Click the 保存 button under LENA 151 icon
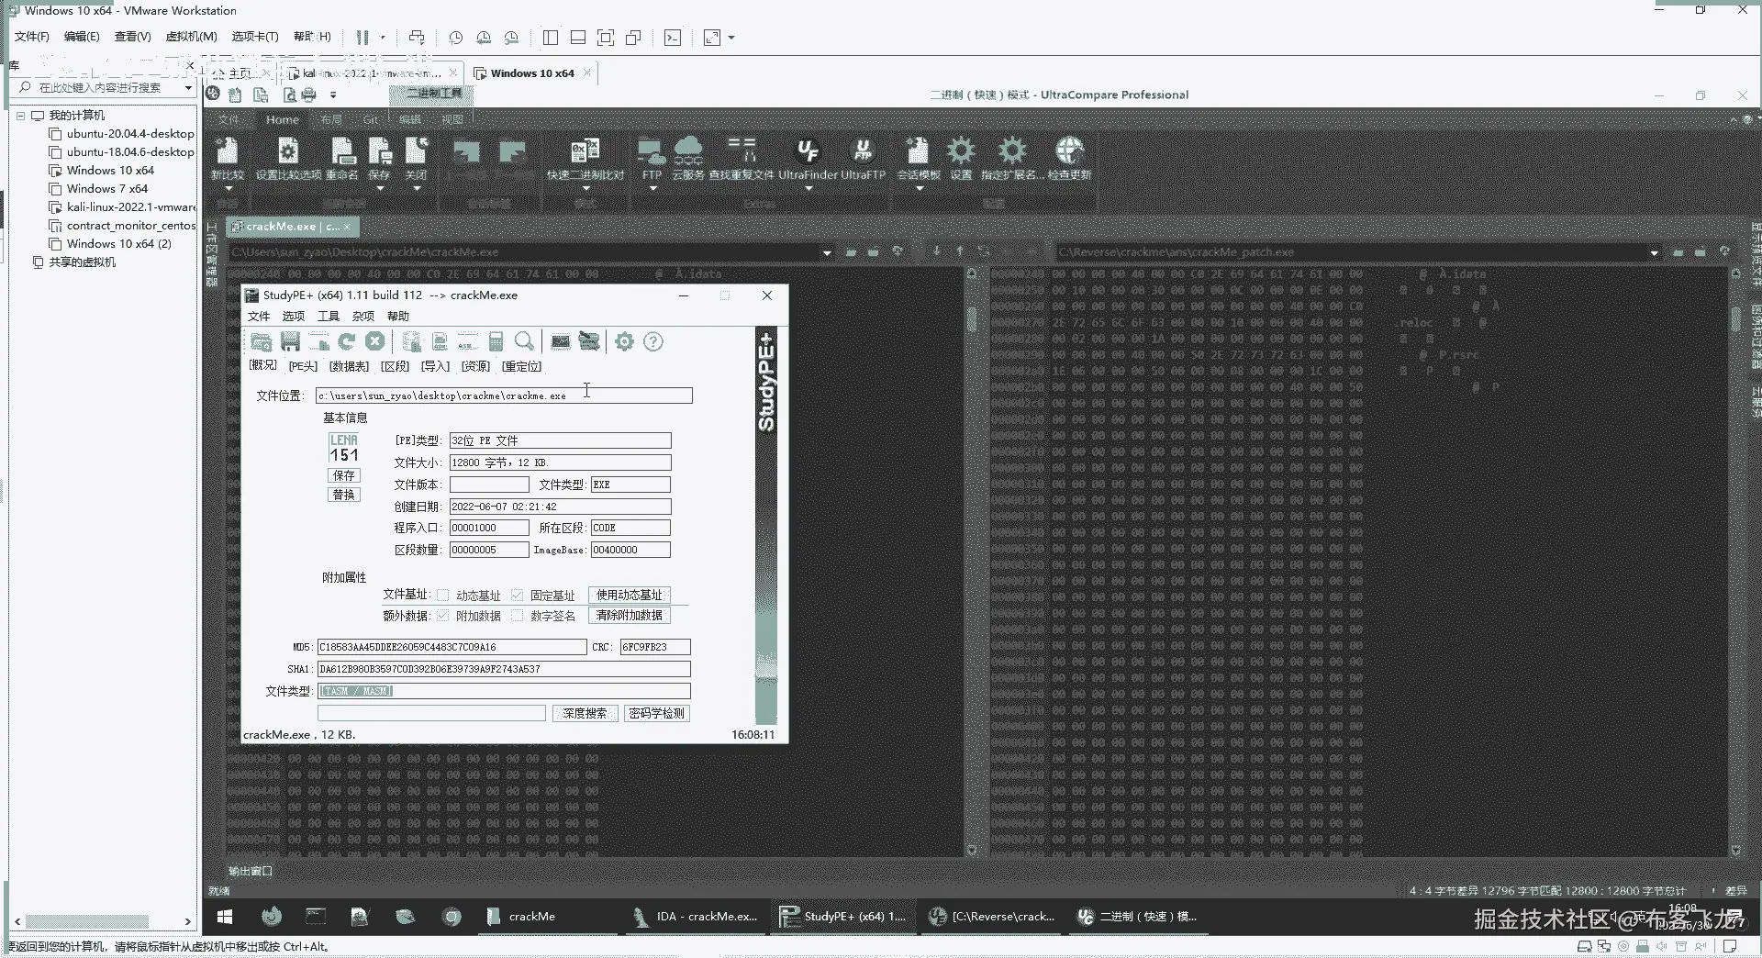This screenshot has height=958, width=1762. (x=344, y=475)
